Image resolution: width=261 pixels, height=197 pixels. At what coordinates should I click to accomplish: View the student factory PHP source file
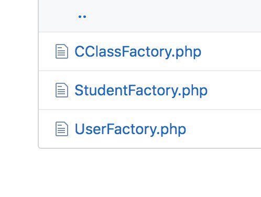tap(141, 91)
